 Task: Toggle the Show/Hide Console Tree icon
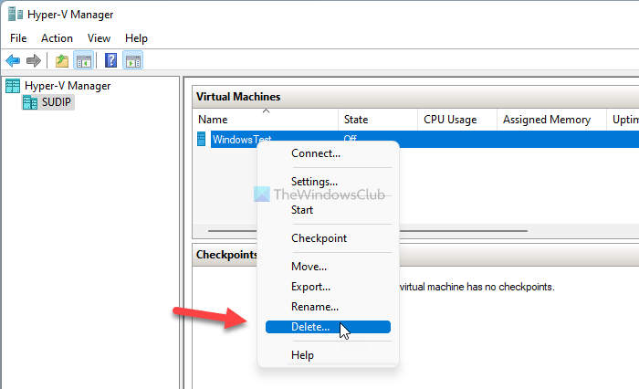(84, 61)
